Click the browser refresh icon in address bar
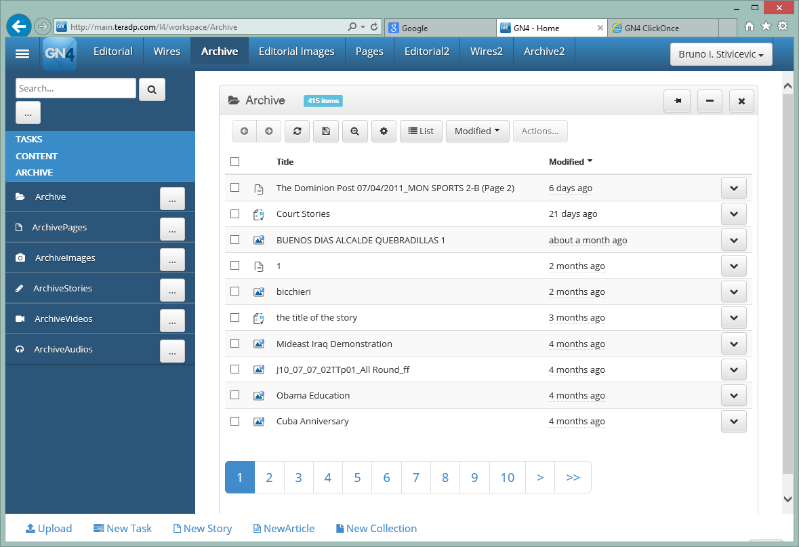Screen dimensions: 799x547 pyautogui.click(x=374, y=26)
